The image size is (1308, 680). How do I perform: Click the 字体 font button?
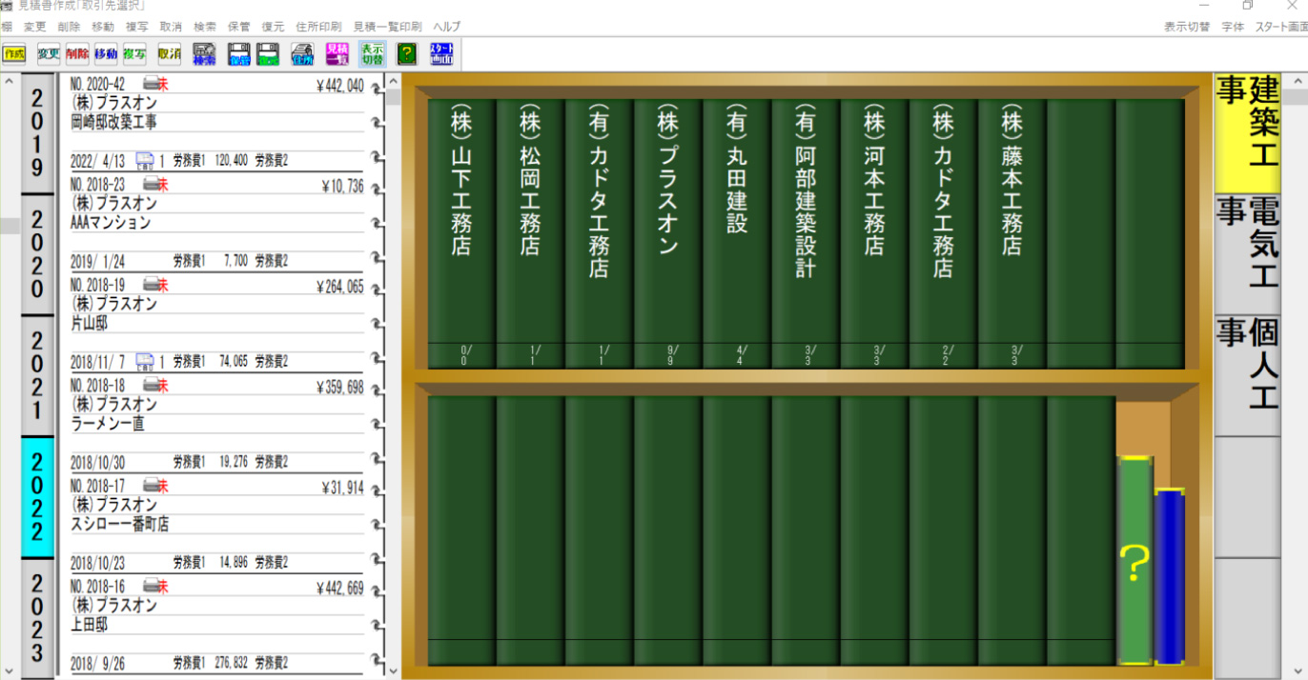[1233, 27]
